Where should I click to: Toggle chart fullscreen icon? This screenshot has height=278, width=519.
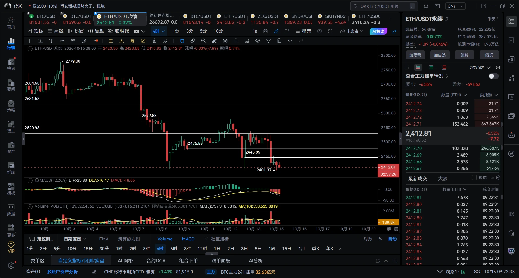tap(330, 31)
